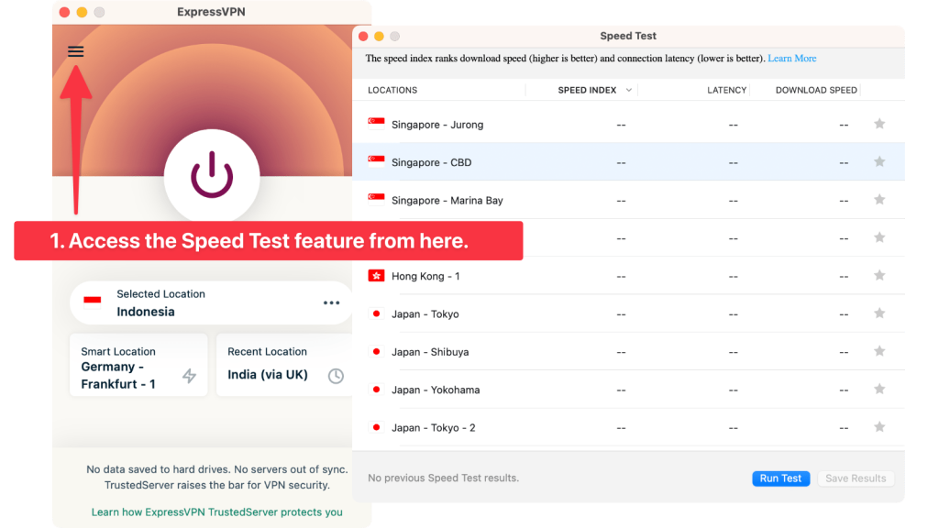The image size is (939, 528).
Task: Click Singapore flag beside Jurong
Action: click(x=376, y=124)
